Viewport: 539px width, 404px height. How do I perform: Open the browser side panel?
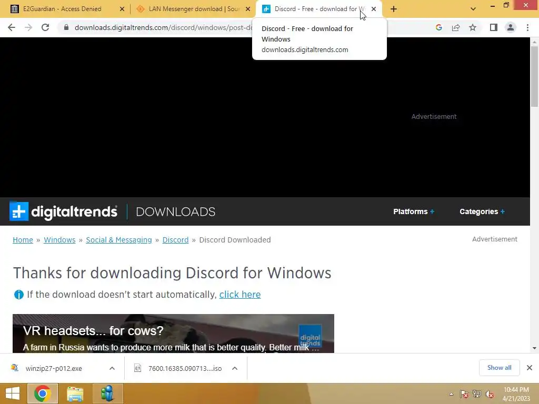pyautogui.click(x=494, y=27)
